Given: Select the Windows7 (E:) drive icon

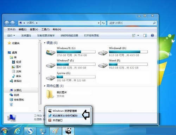Looking at the screenshot, I should [x=51, y=65].
